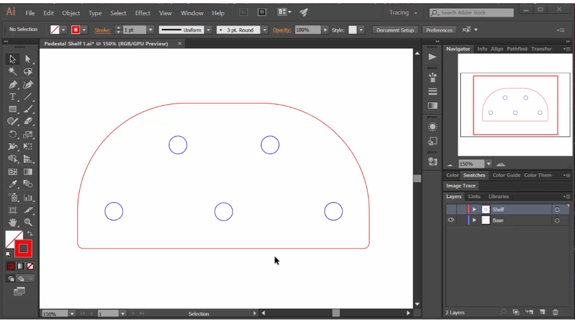
Task: Toggle visibility of the Base layer
Action: tap(451, 220)
